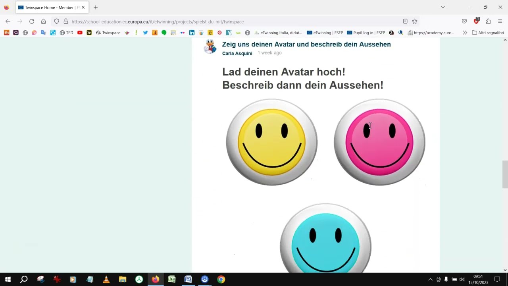Open the LinkedIn bookmark icon
The image size is (508, 286).
pos(192,33)
